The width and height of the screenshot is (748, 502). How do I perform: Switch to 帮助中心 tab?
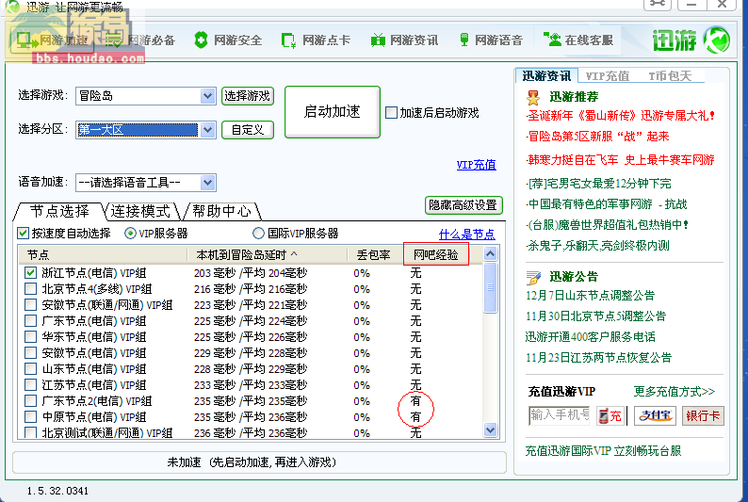(x=221, y=211)
